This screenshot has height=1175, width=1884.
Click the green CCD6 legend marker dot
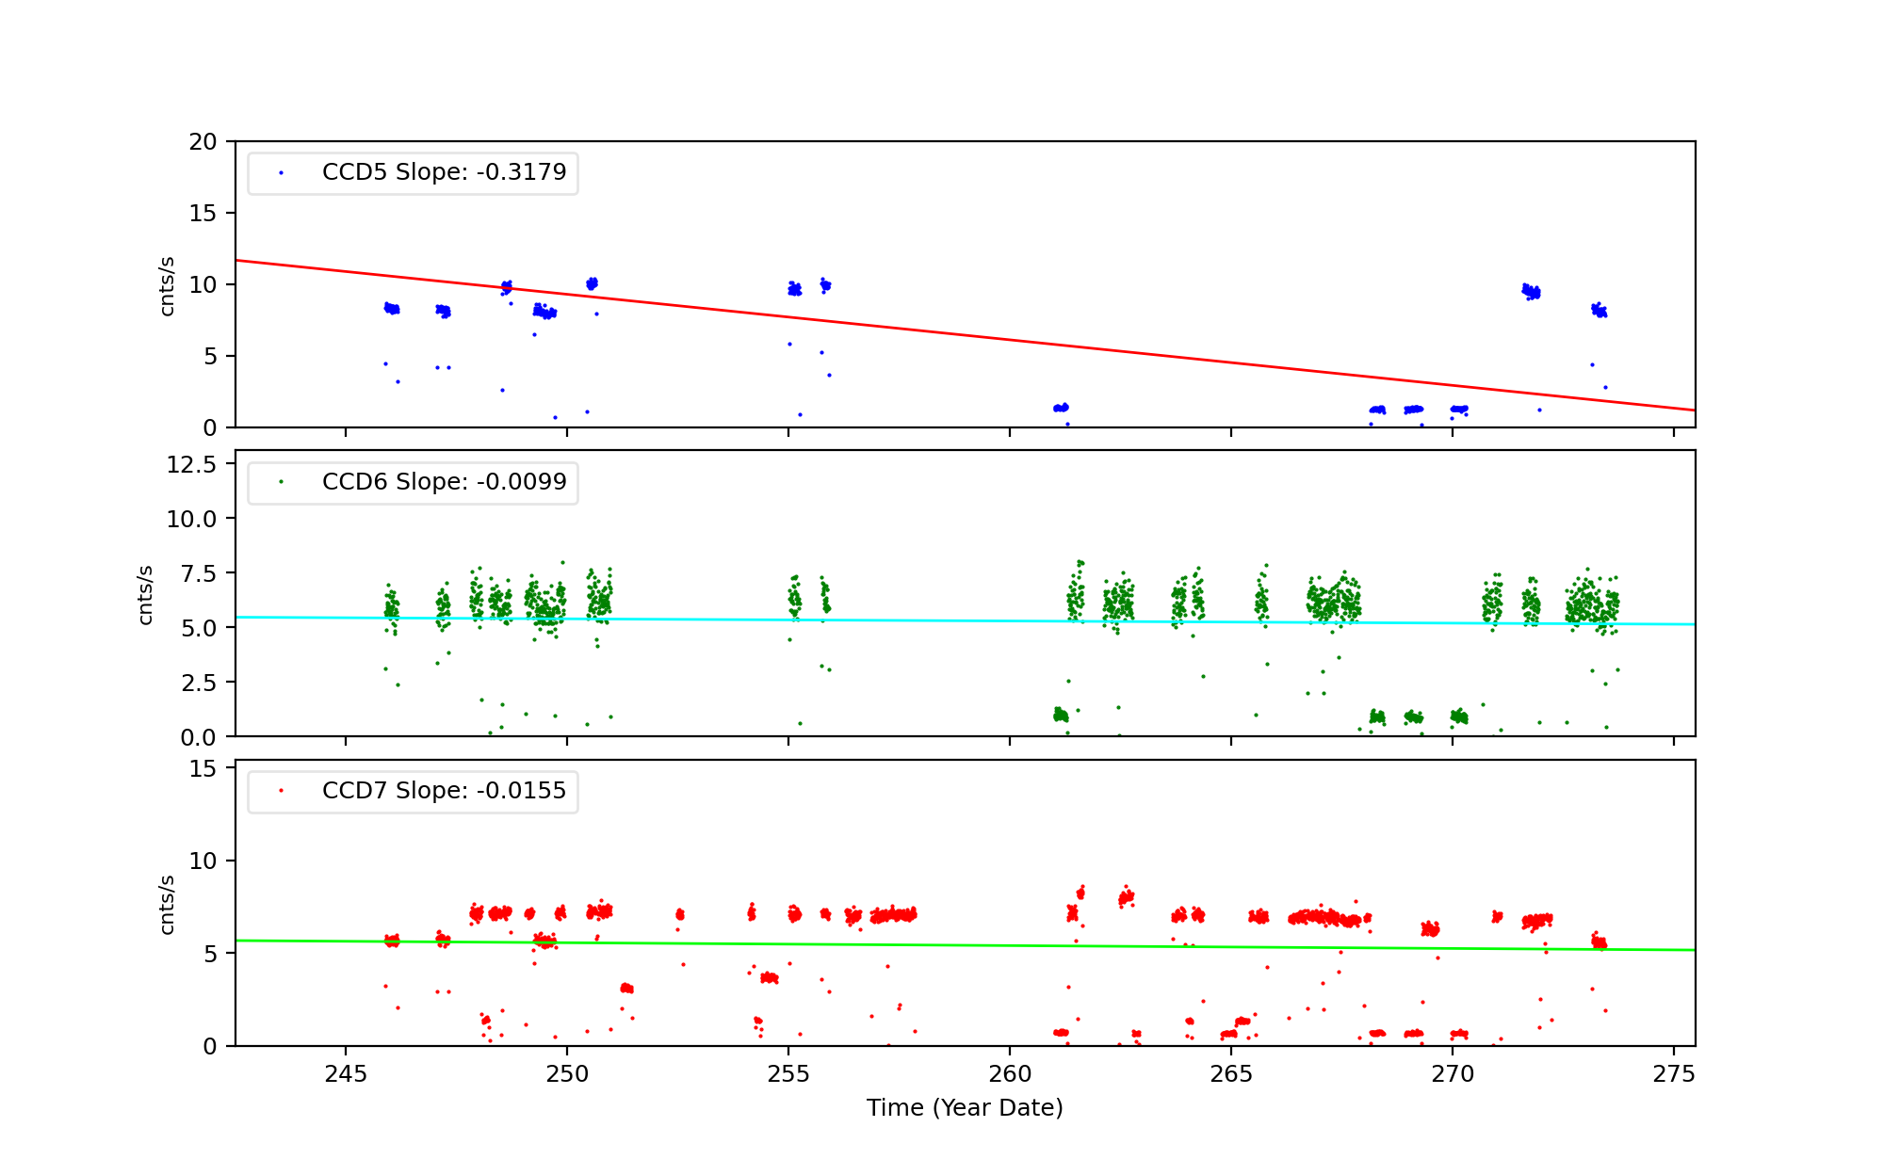click(x=281, y=482)
